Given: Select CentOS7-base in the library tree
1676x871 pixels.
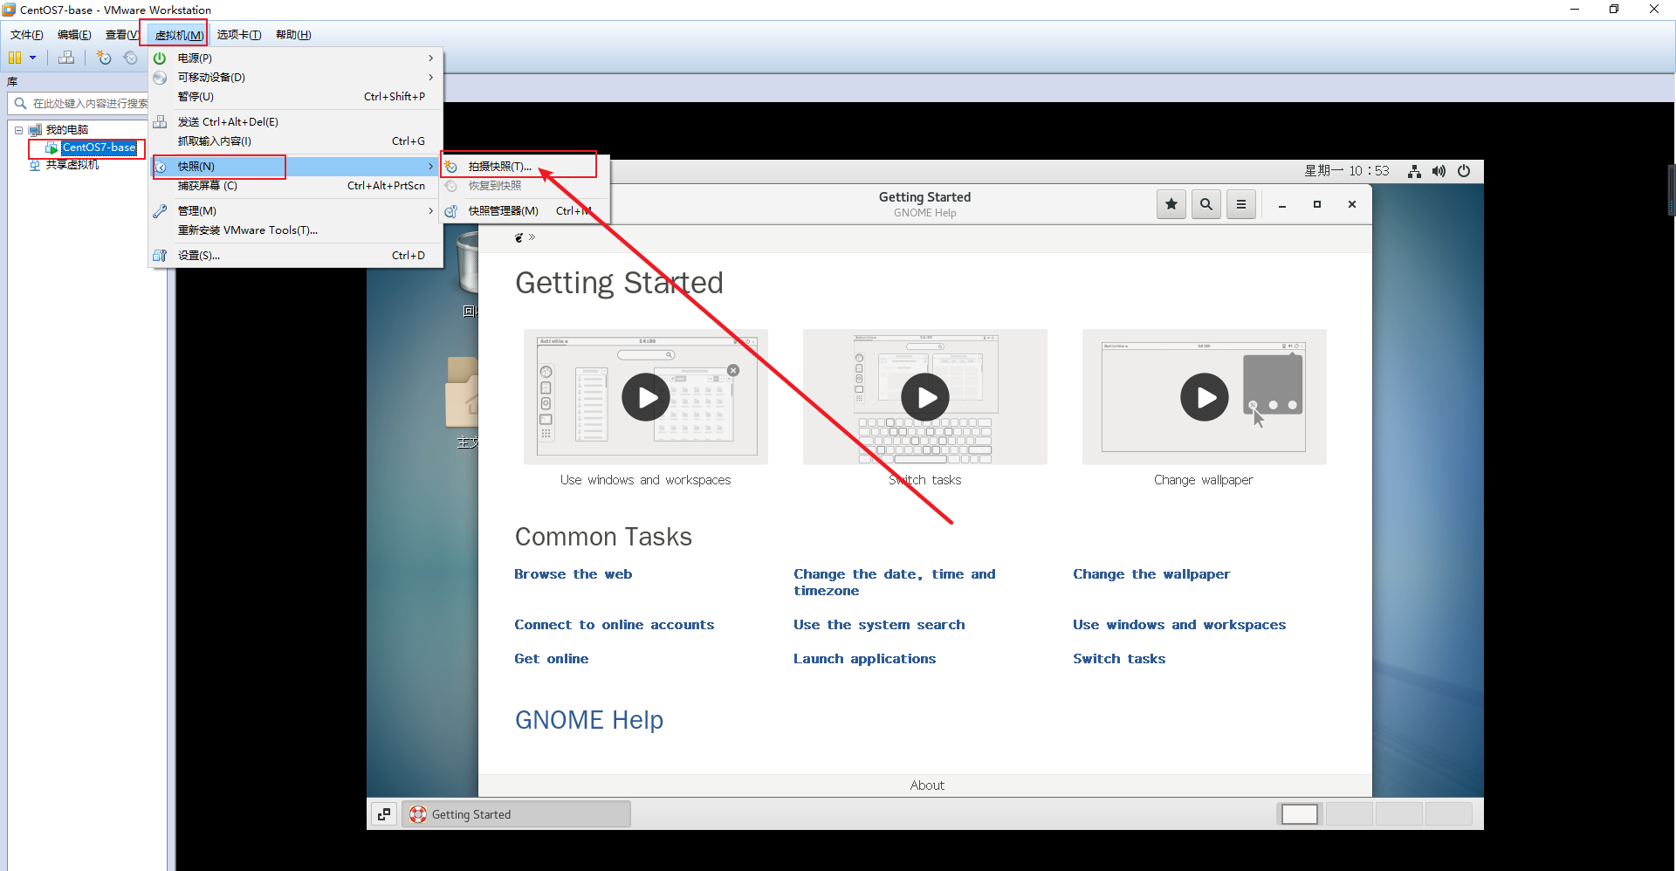Looking at the screenshot, I should click(x=99, y=147).
